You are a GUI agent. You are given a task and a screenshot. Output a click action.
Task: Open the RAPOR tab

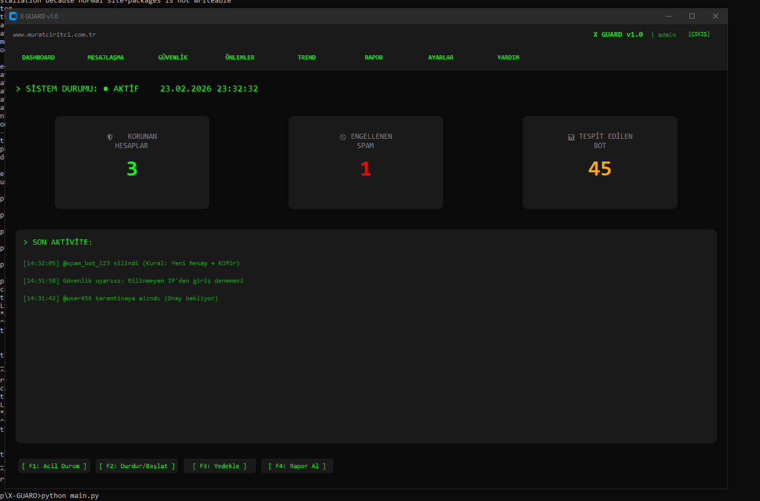(x=374, y=57)
